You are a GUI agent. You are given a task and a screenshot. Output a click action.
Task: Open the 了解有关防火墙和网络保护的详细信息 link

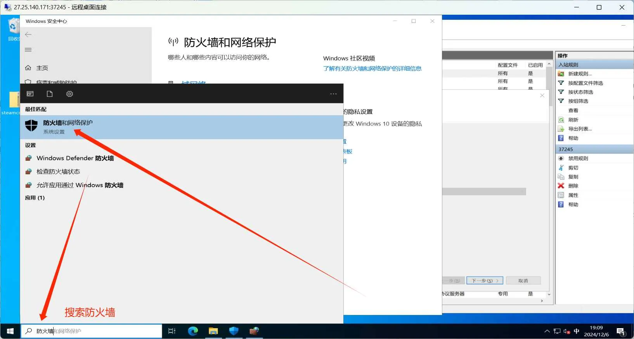tap(372, 69)
